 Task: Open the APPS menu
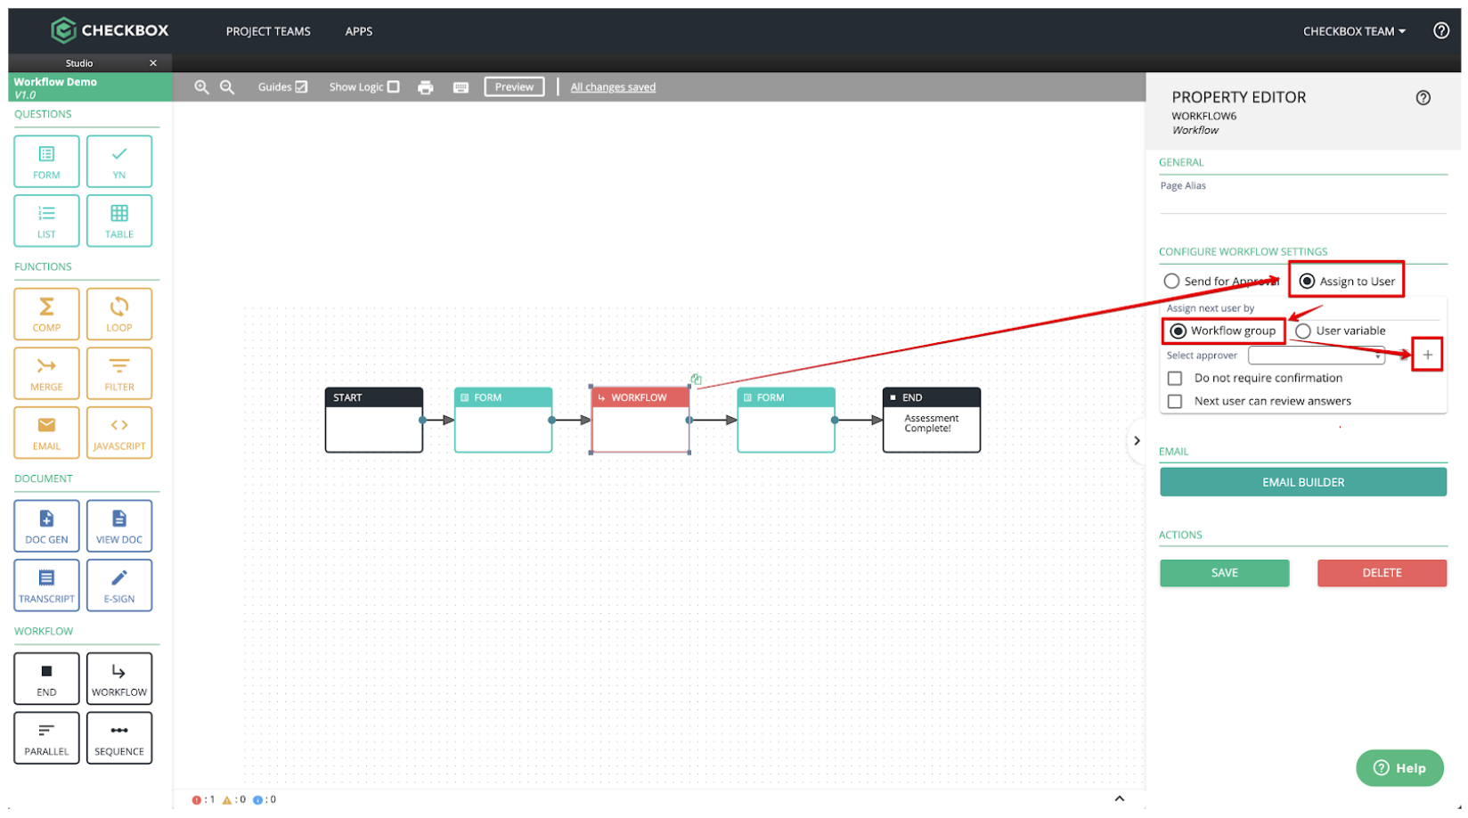click(x=359, y=31)
